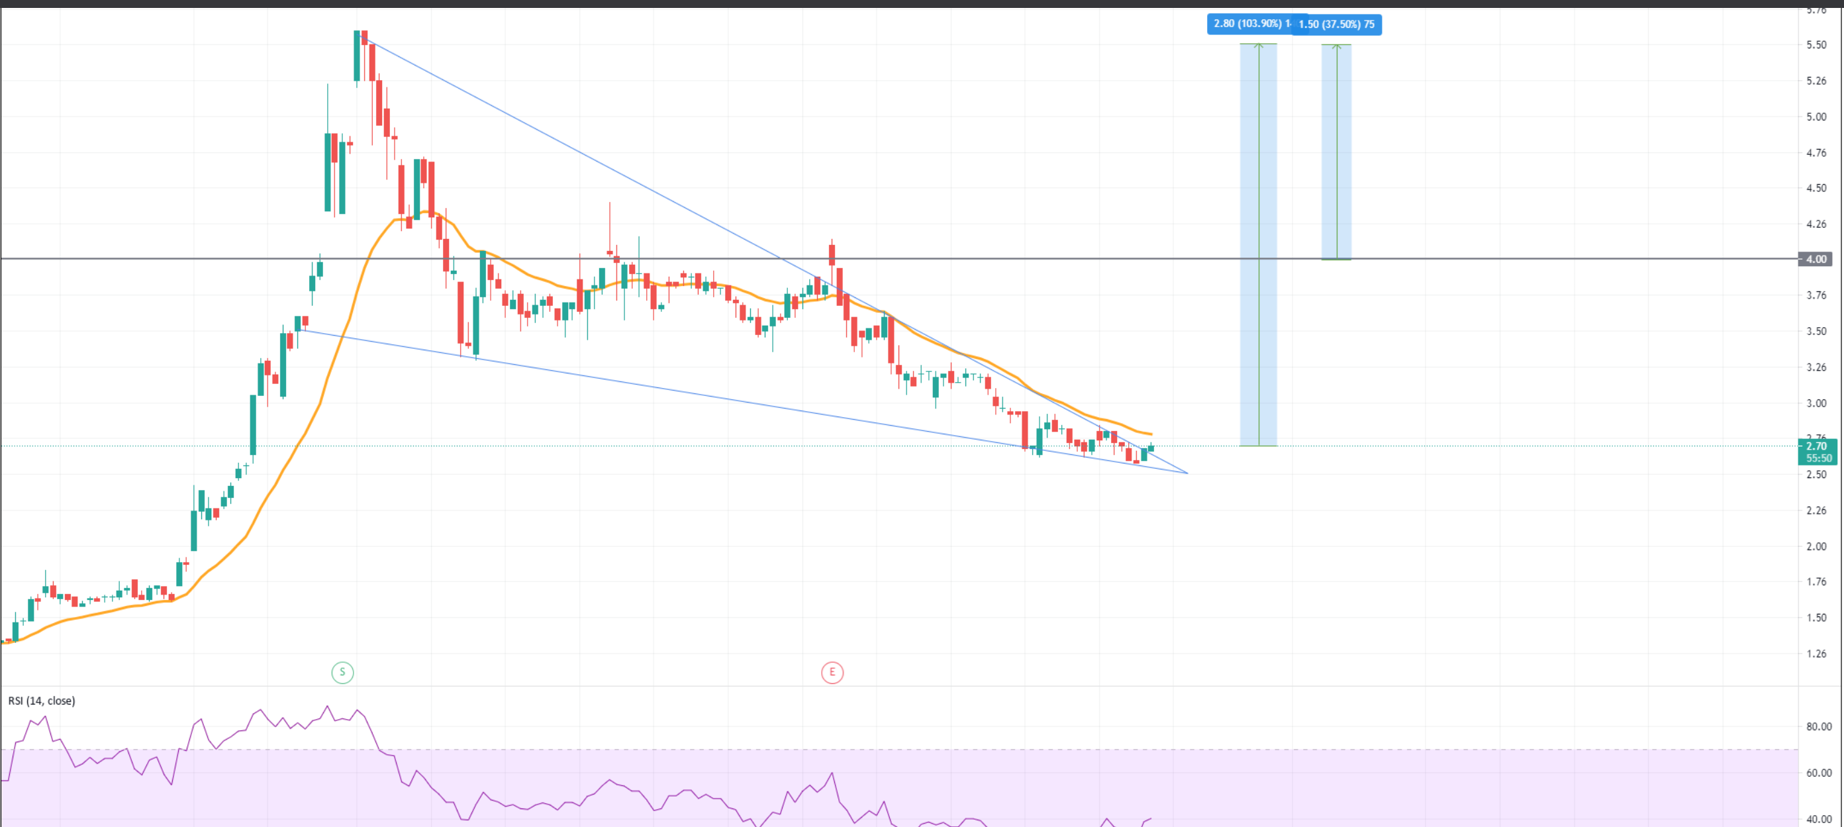Screen dimensions: 1844x827
Task: Click the green arrowhead atop the 37.50% measurement
Action: coord(1336,46)
